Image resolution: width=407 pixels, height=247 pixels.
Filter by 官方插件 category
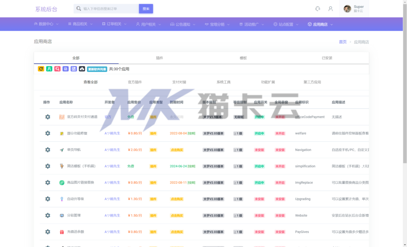click(135, 82)
